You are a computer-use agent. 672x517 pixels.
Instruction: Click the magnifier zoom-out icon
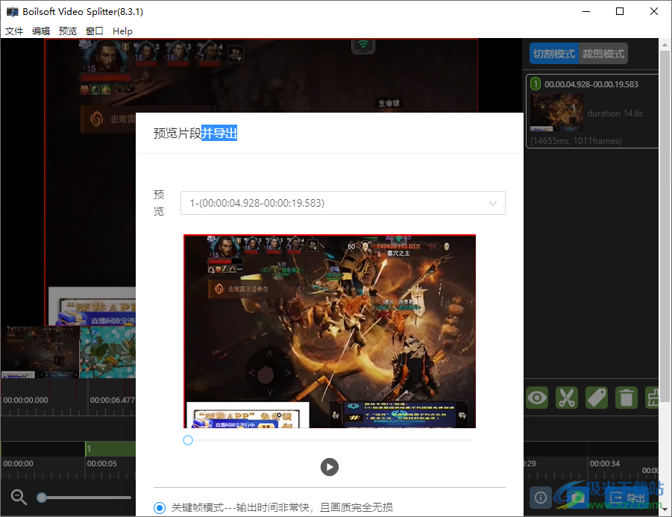(19, 497)
